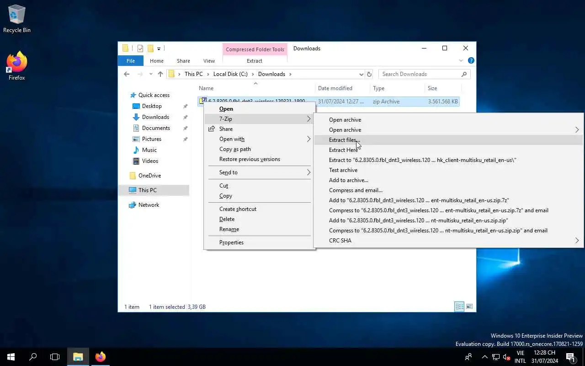
Task: Expand the ribbon chevron
Action: pos(461,60)
